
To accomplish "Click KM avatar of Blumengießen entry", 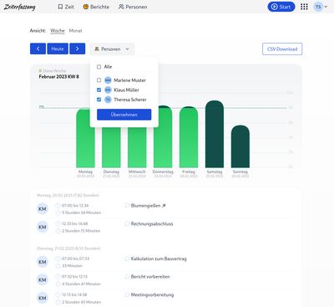I will [x=43, y=209].
